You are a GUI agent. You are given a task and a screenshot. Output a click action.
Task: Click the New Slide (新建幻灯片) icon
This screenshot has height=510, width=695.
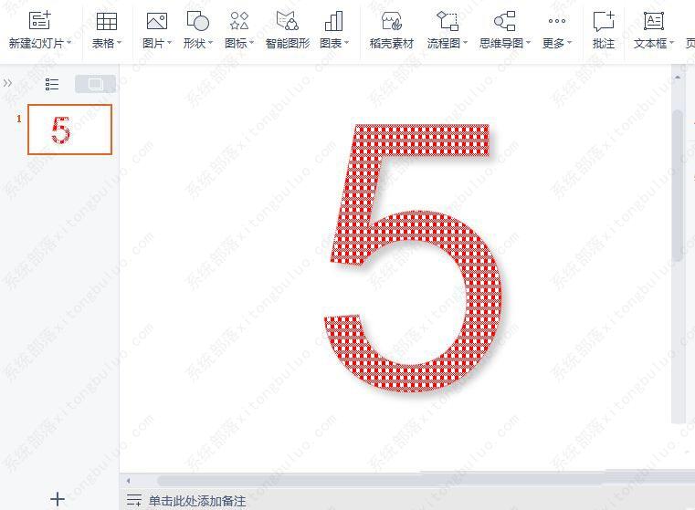40,20
